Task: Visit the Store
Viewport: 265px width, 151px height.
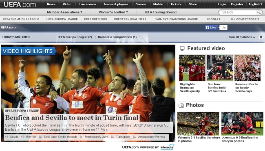Action: tap(193, 4)
